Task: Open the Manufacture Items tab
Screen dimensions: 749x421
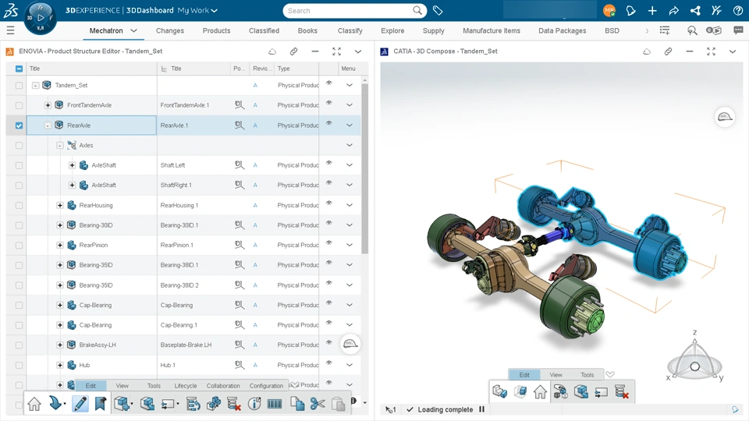Action: pos(492,30)
